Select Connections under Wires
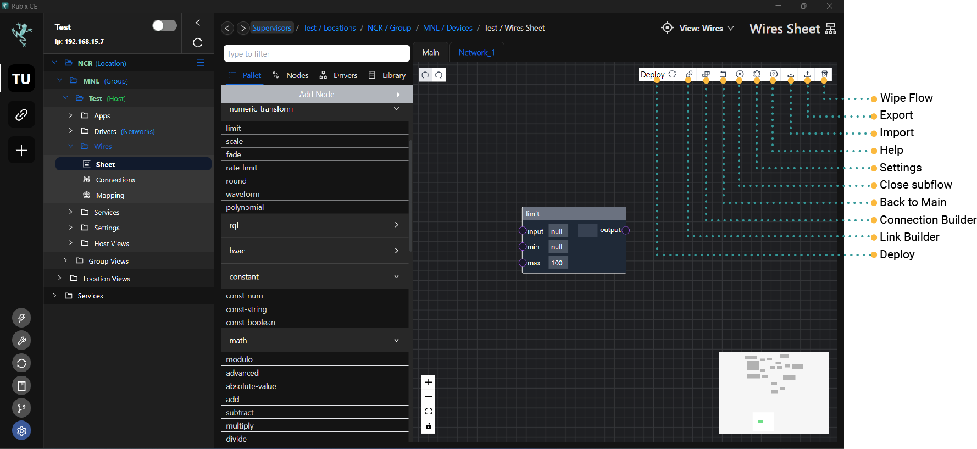 click(x=115, y=180)
